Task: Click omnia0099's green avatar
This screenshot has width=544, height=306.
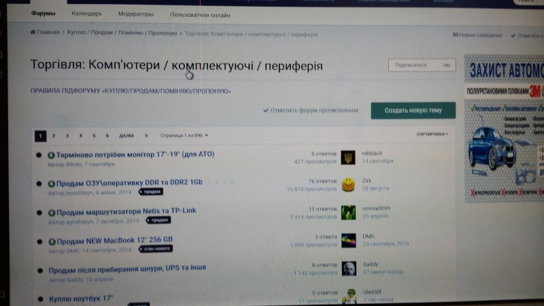Action: [348, 212]
